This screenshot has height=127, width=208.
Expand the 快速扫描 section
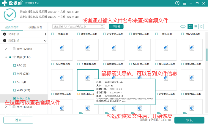point(45,34)
